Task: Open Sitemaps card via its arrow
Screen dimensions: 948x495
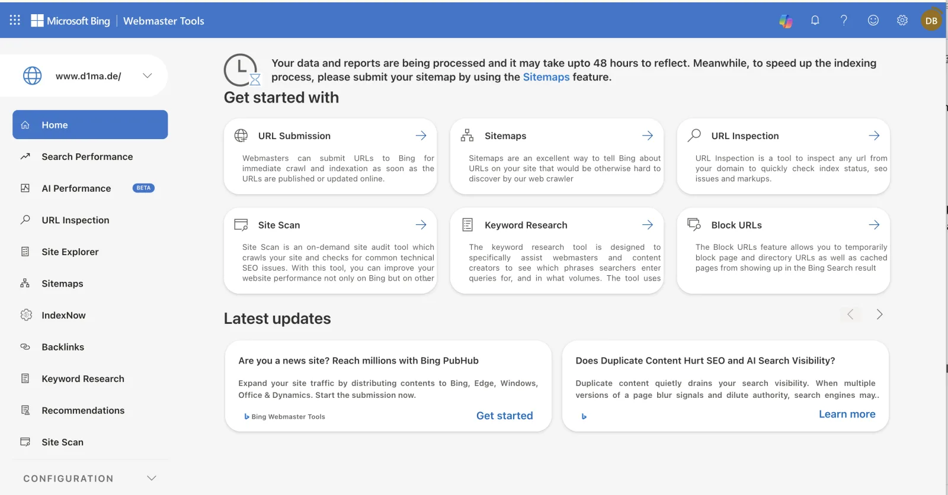Action: click(648, 136)
